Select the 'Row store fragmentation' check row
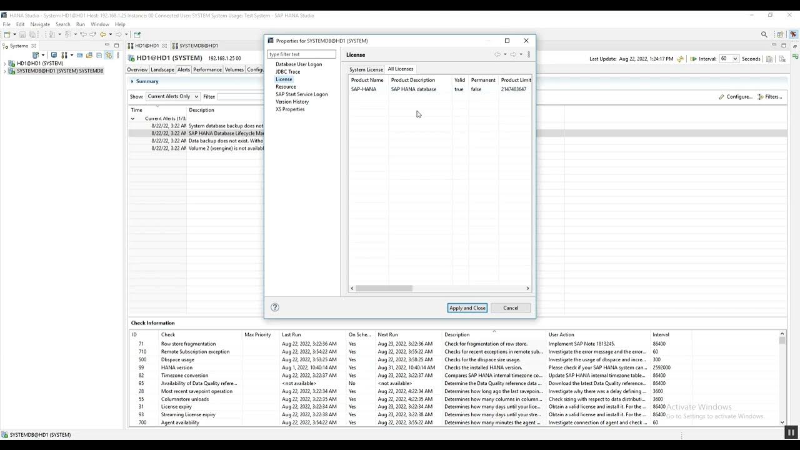 pos(455,344)
